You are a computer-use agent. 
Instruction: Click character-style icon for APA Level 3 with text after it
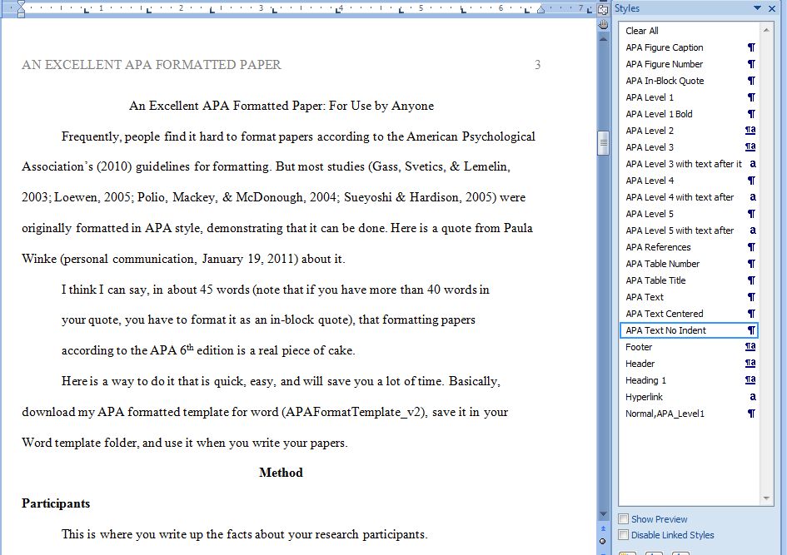752,164
